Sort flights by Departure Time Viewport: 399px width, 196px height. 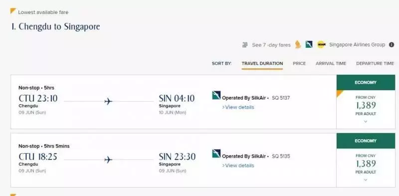375,64
